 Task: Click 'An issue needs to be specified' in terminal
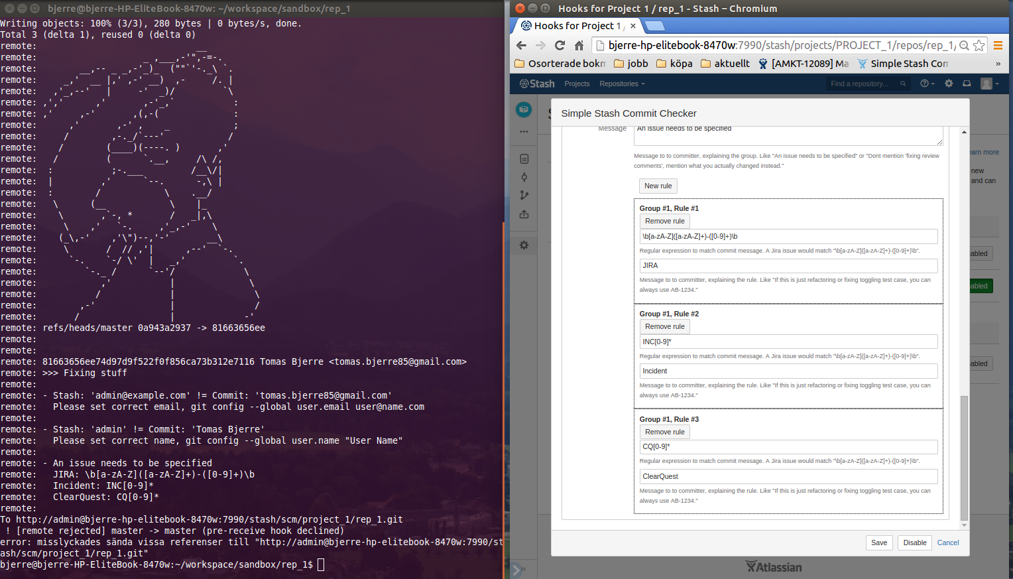(x=133, y=463)
